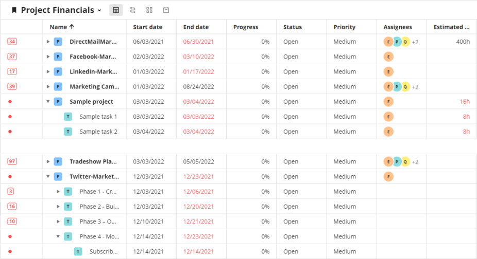This screenshot has height=259, width=477.
Task: Click the blue P icon for DirectMailMar
Action: point(58,42)
